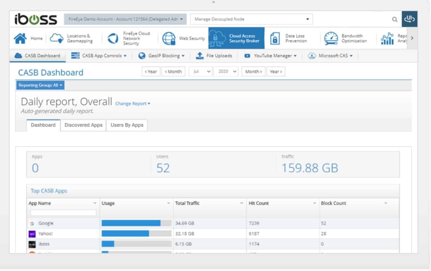Open the Block Count column menu arrow

click(x=386, y=203)
